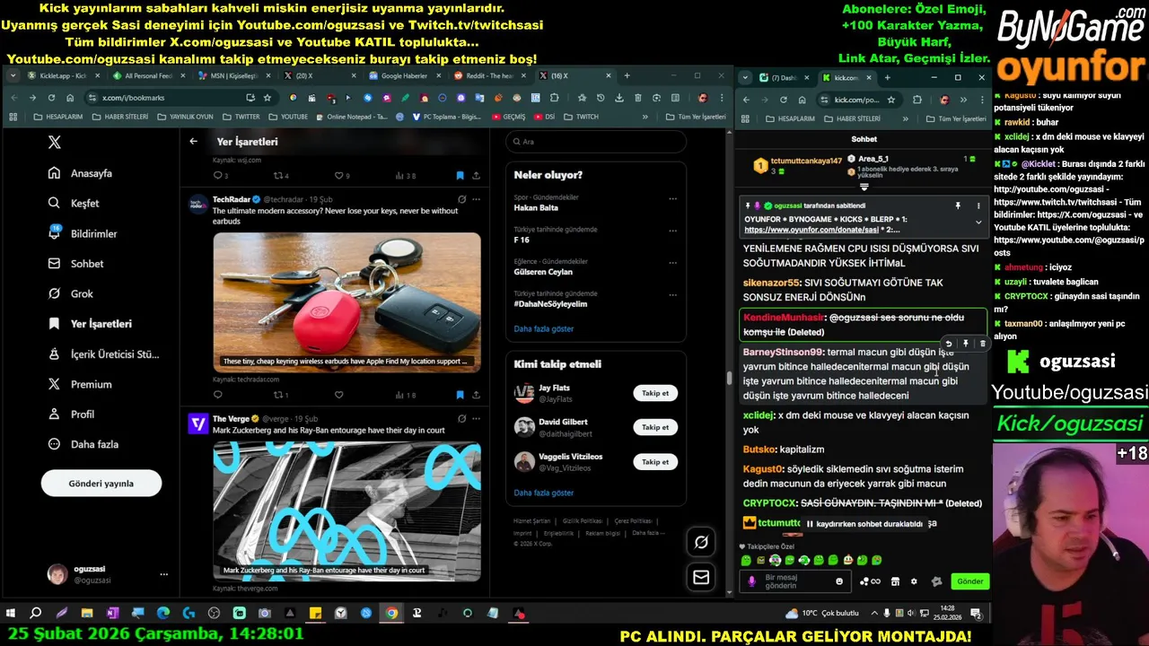Open F 16 trend options
Screen dimensions: 1149x646
(672, 231)
